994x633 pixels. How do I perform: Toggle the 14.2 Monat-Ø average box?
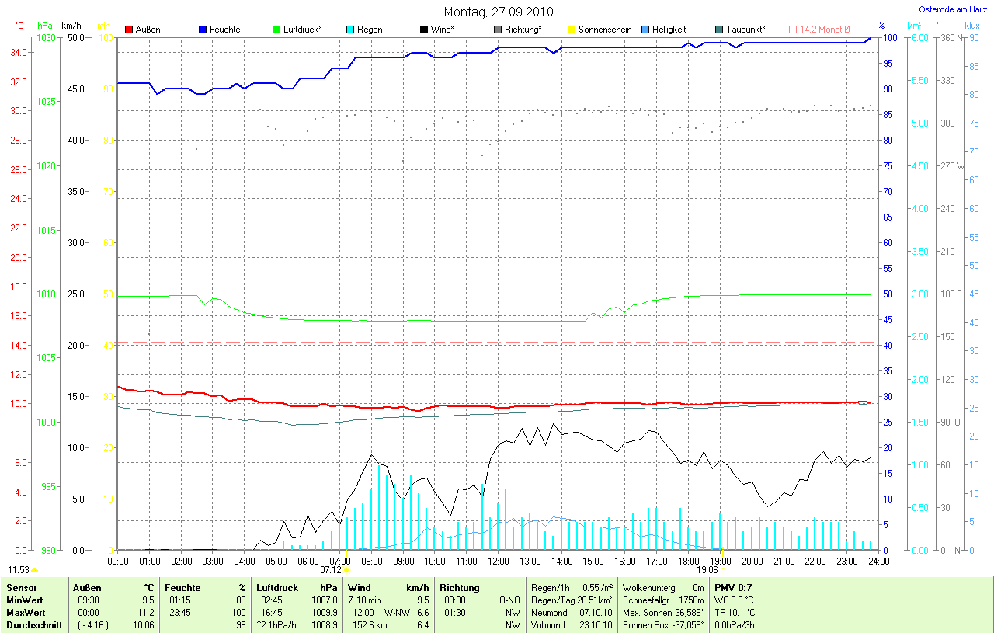pyautogui.click(x=793, y=30)
